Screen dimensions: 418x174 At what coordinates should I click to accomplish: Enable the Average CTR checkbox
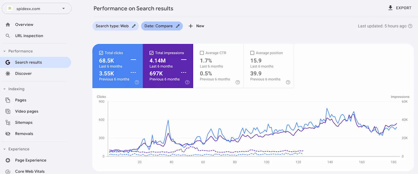[x=202, y=53]
